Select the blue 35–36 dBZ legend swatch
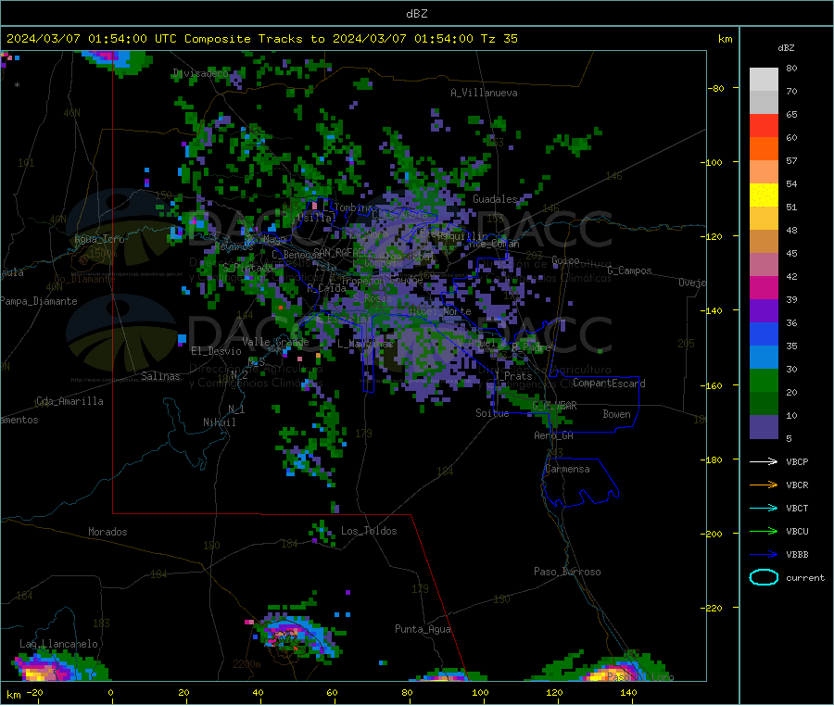The height and width of the screenshot is (705, 834). 764,334
